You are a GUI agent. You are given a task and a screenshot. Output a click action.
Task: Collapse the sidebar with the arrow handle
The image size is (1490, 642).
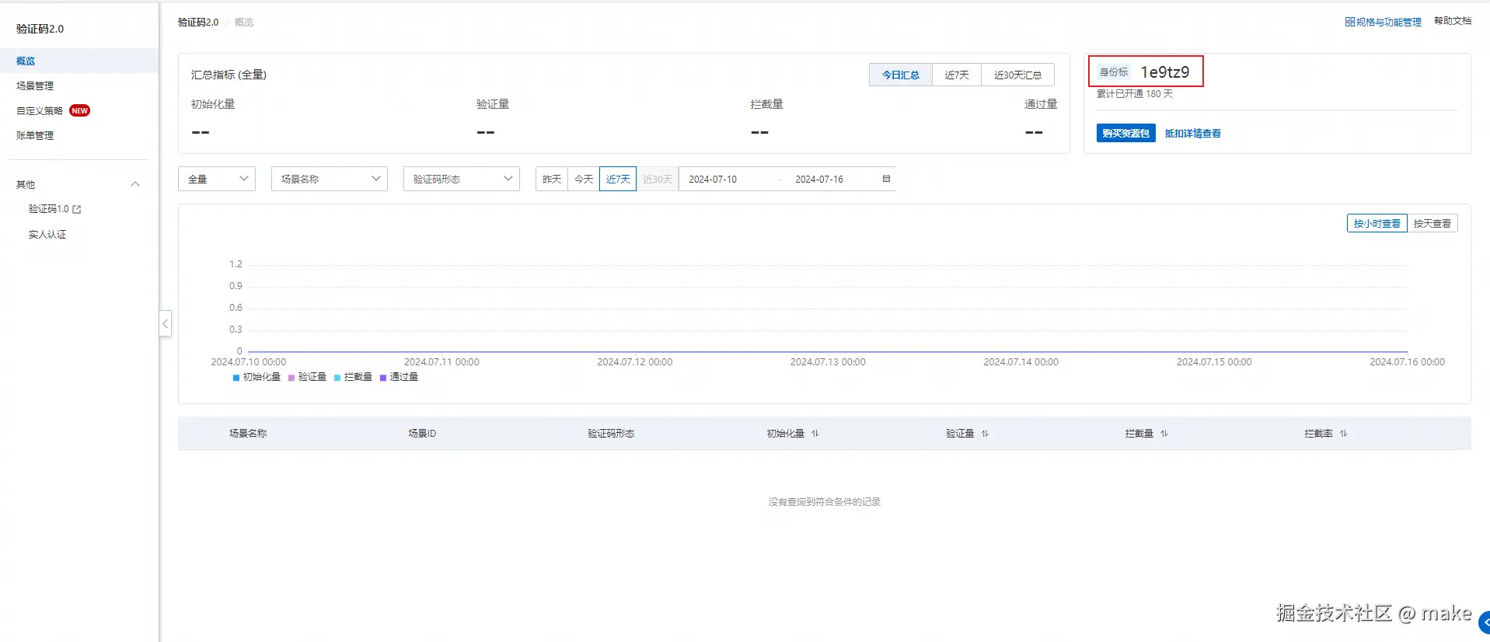pos(165,323)
